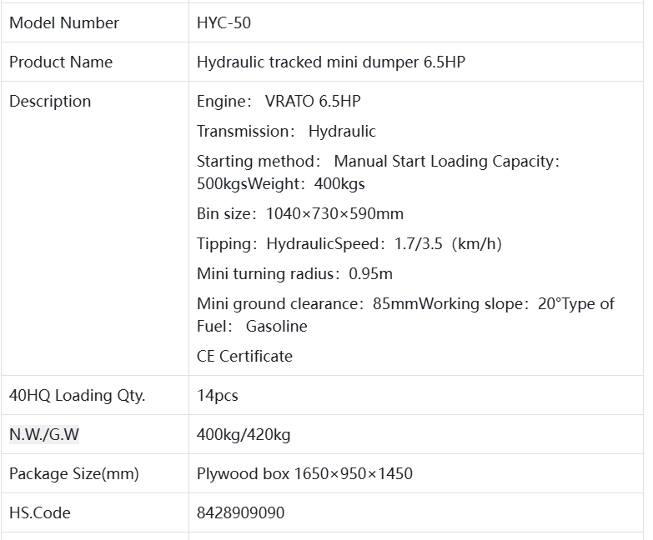The width and height of the screenshot is (653, 540).
Task: Click the HS code 8428909090 value
Action: click(240, 513)
